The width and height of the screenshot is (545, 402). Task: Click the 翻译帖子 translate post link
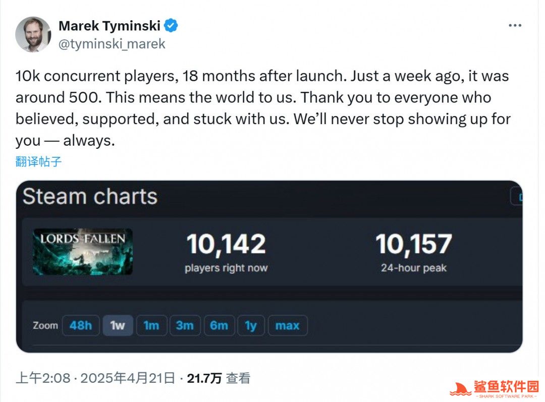point(39,162)
